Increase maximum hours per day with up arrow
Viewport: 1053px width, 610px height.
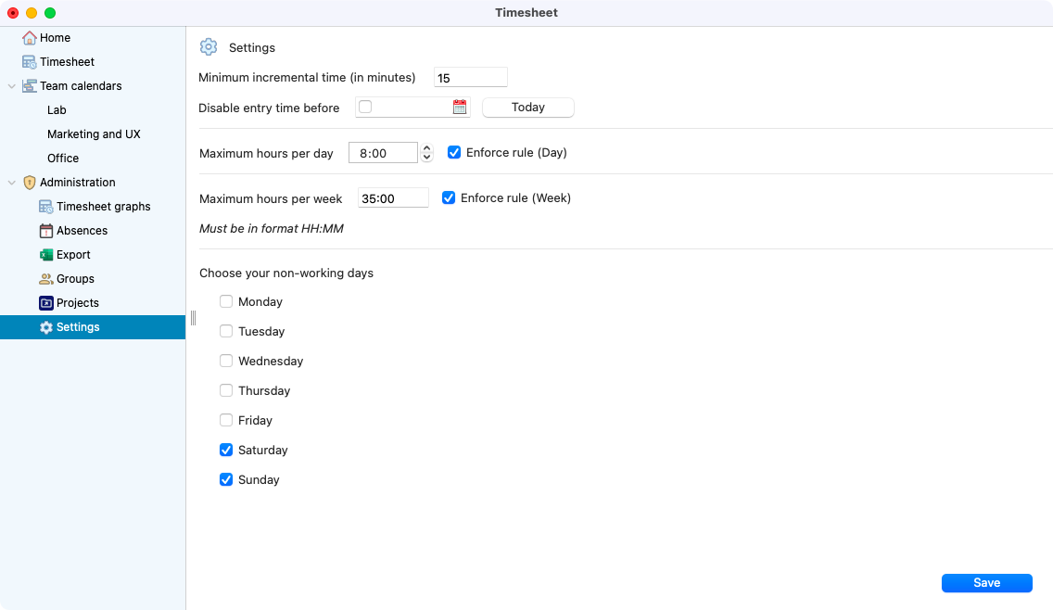(426, 148)
